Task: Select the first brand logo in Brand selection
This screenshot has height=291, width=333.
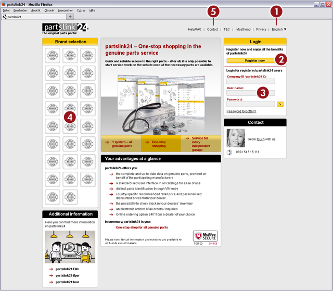Action: (53, 55)
